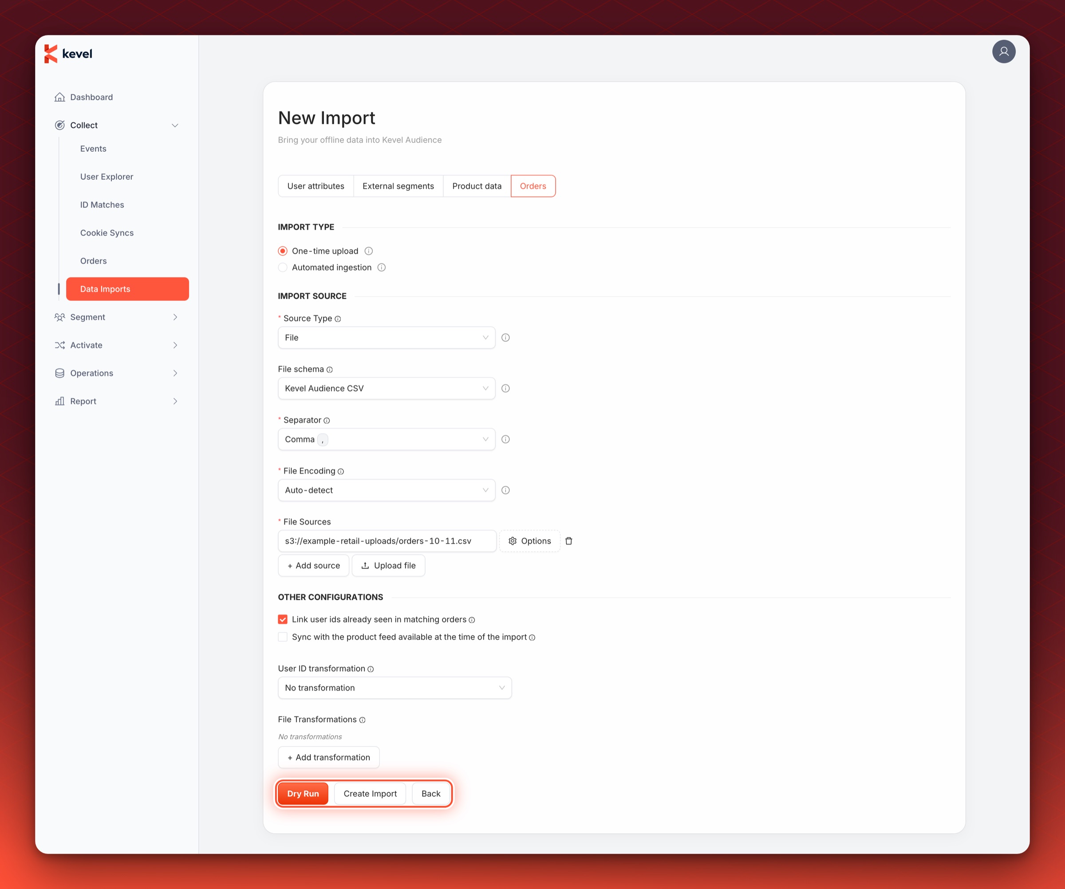Click the Add source button

[313, 566]
